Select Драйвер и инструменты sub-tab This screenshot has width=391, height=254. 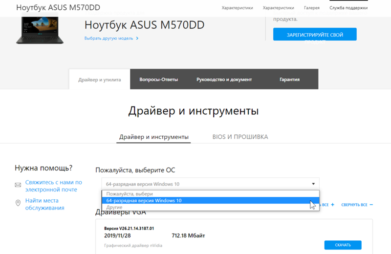tap(153, 137)
